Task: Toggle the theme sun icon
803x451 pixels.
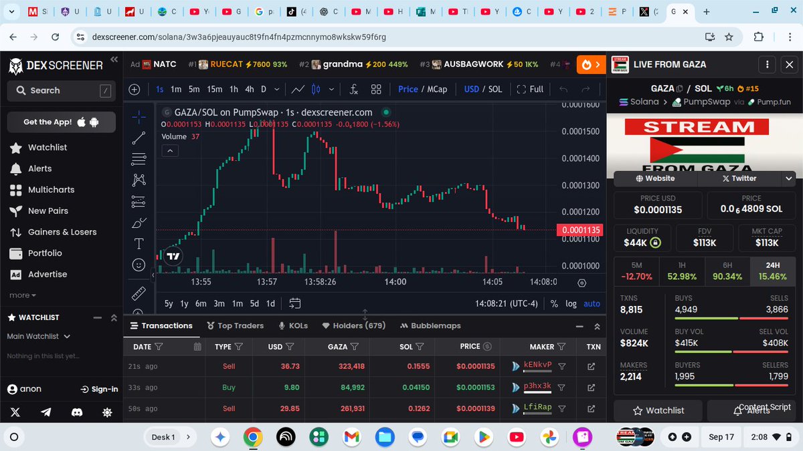Action: (x=107, y=413)
